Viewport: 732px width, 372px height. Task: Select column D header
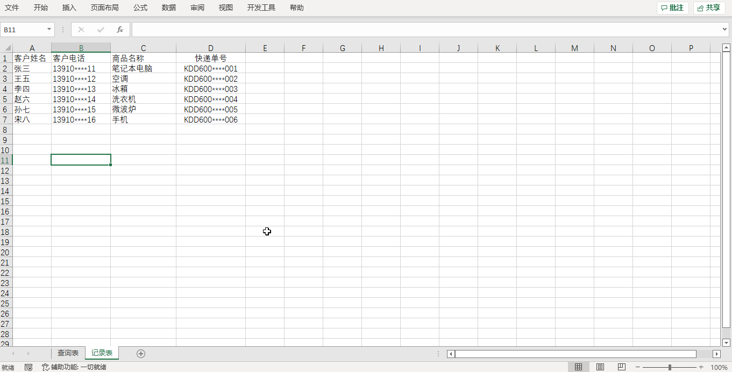[211, 48]
